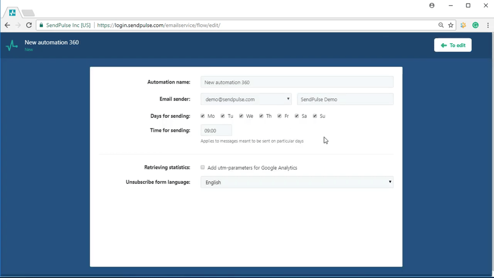Close the Chrome window
This screenshot has height=278, width=494.
pyautogui.click(x=486, y=5)
